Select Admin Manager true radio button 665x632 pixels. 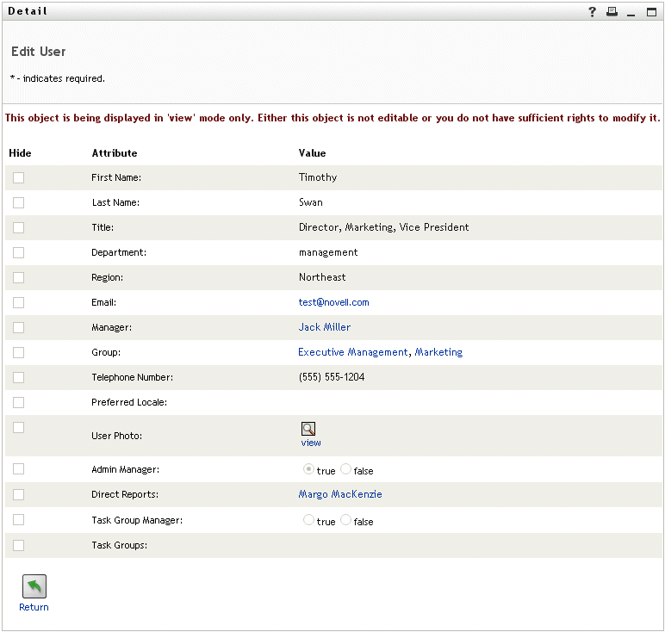click(308, 470)
